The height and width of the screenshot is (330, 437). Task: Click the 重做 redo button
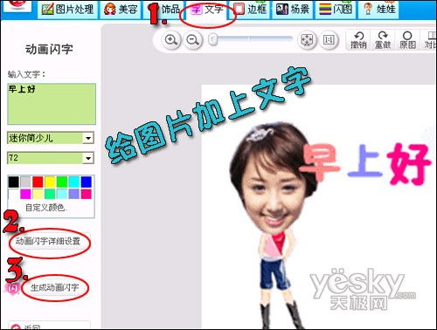click(x=383, y=40)
